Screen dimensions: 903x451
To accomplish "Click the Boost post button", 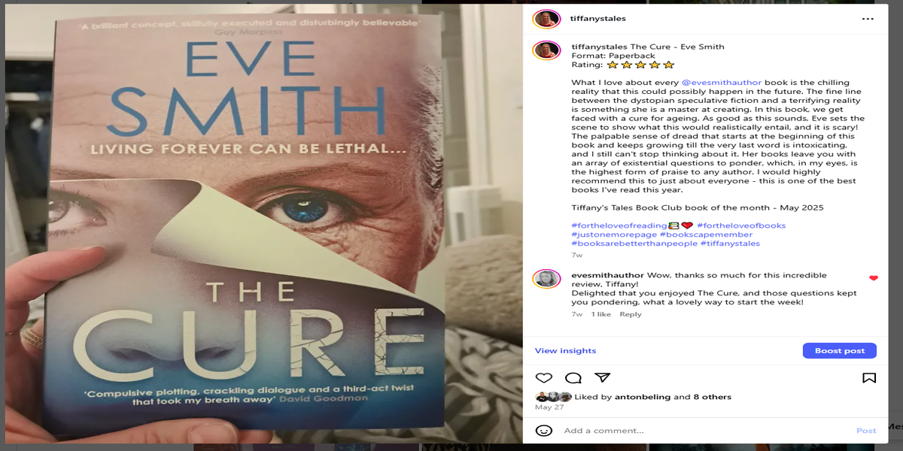I will click(839, 351).
